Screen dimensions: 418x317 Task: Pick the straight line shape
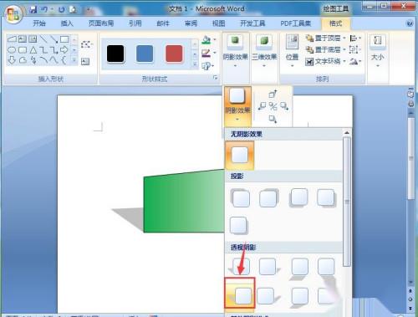coord(43,39)
